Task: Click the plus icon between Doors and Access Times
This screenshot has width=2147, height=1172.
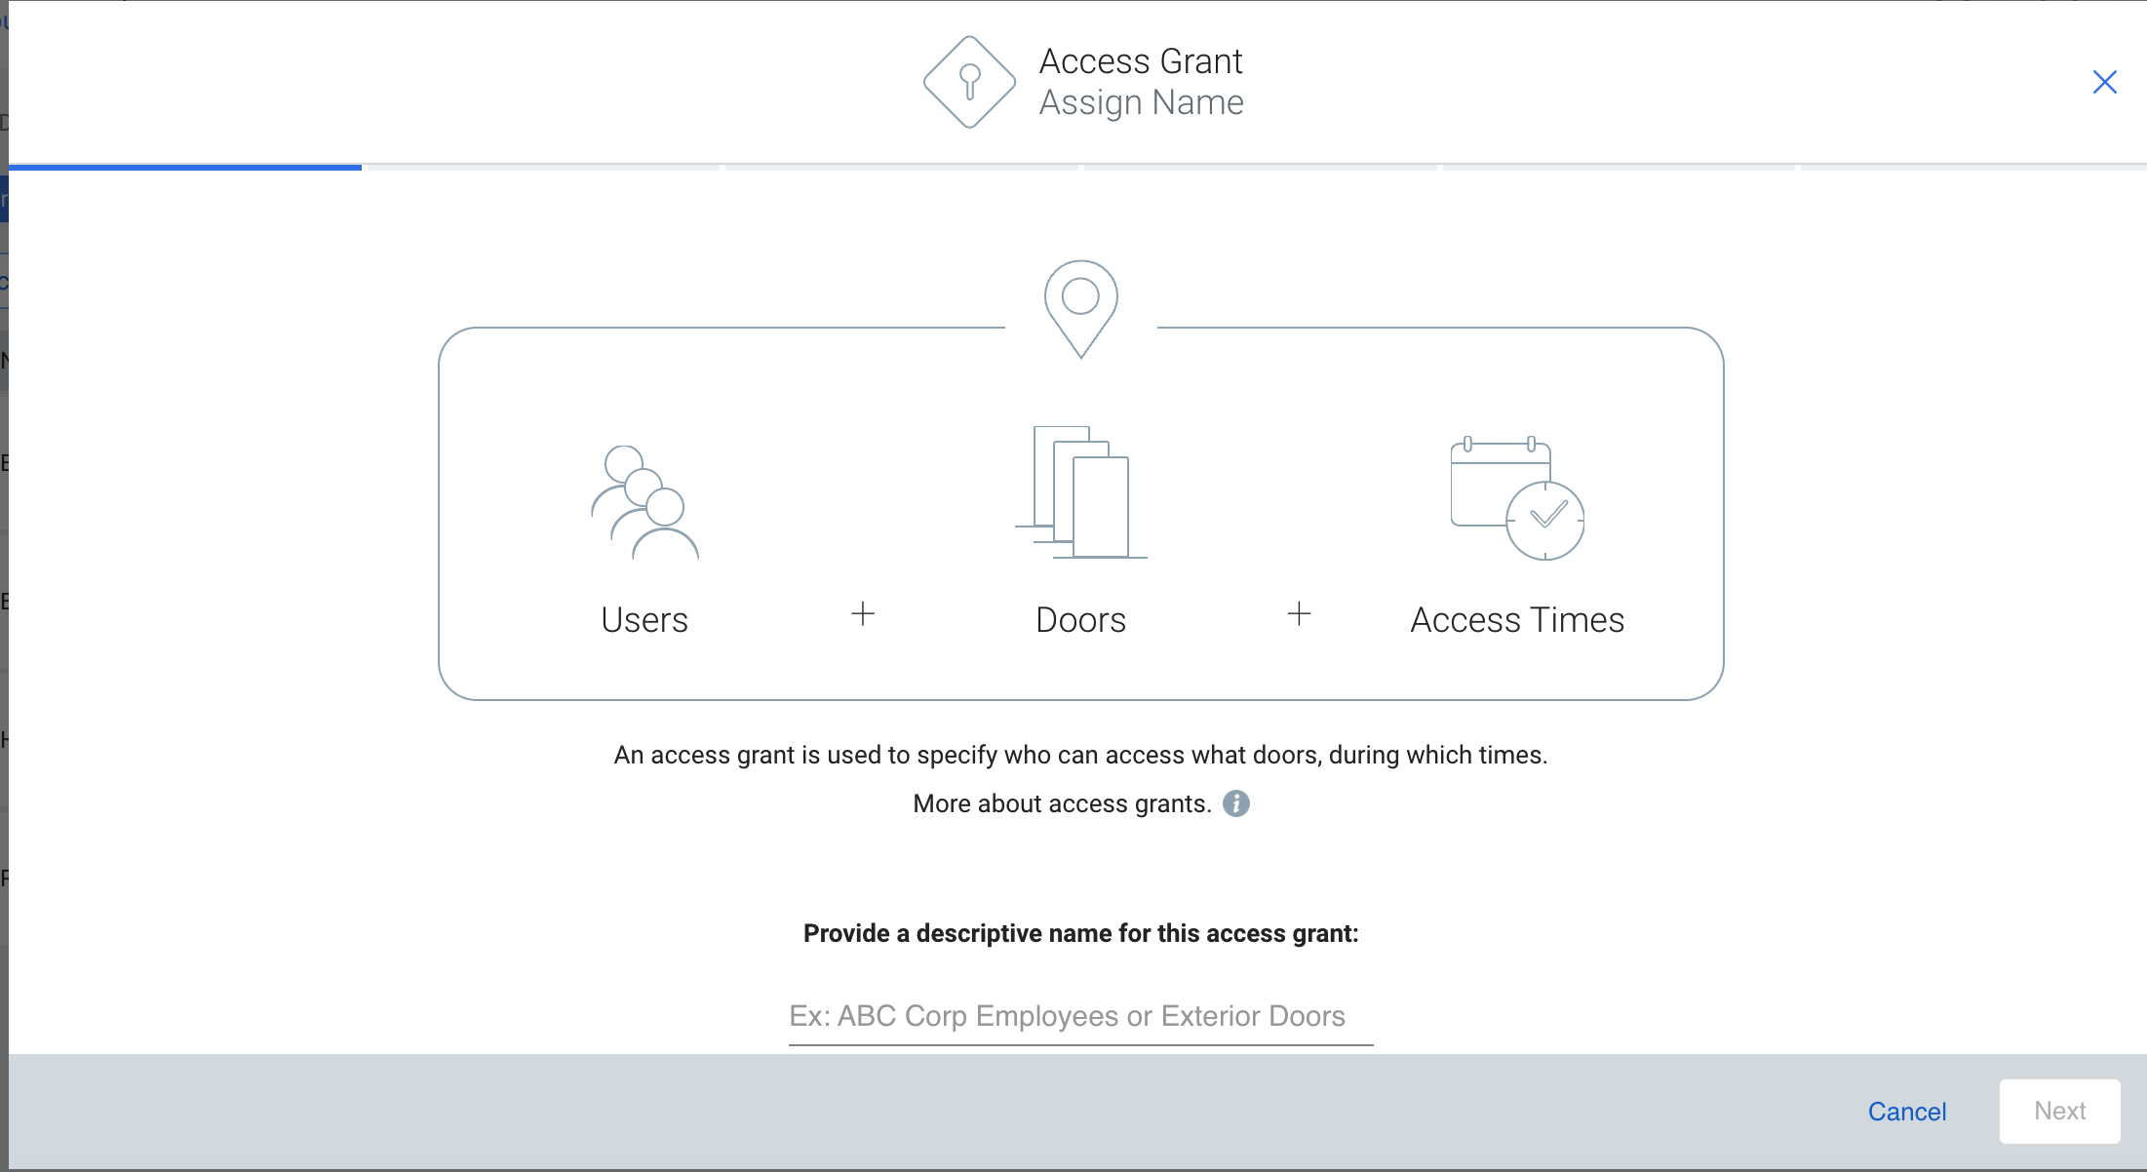Action: (1299, 614)
